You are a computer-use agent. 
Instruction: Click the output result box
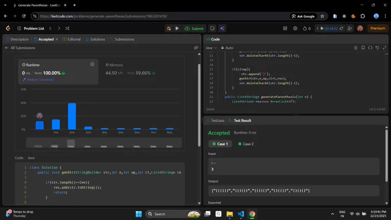[x=294, y=191]
